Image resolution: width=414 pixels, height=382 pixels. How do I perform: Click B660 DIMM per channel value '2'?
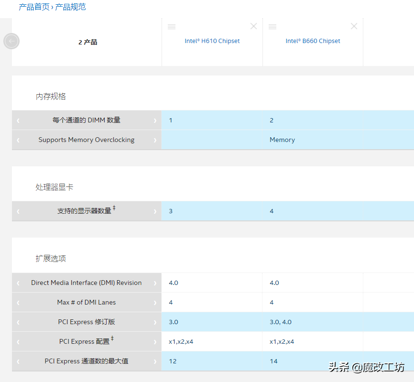click(272, 120)
